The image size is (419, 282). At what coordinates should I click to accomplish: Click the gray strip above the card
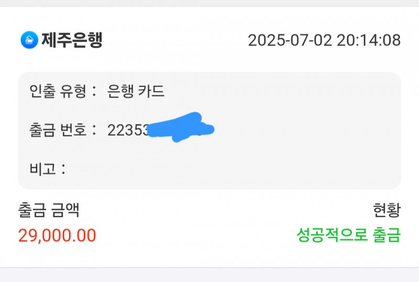point(210,3)
